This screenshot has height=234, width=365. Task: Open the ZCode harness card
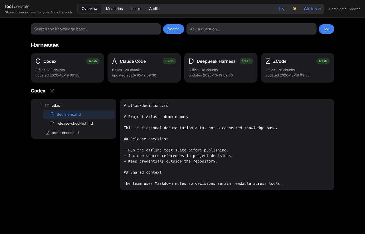click(x=297, y=68)
